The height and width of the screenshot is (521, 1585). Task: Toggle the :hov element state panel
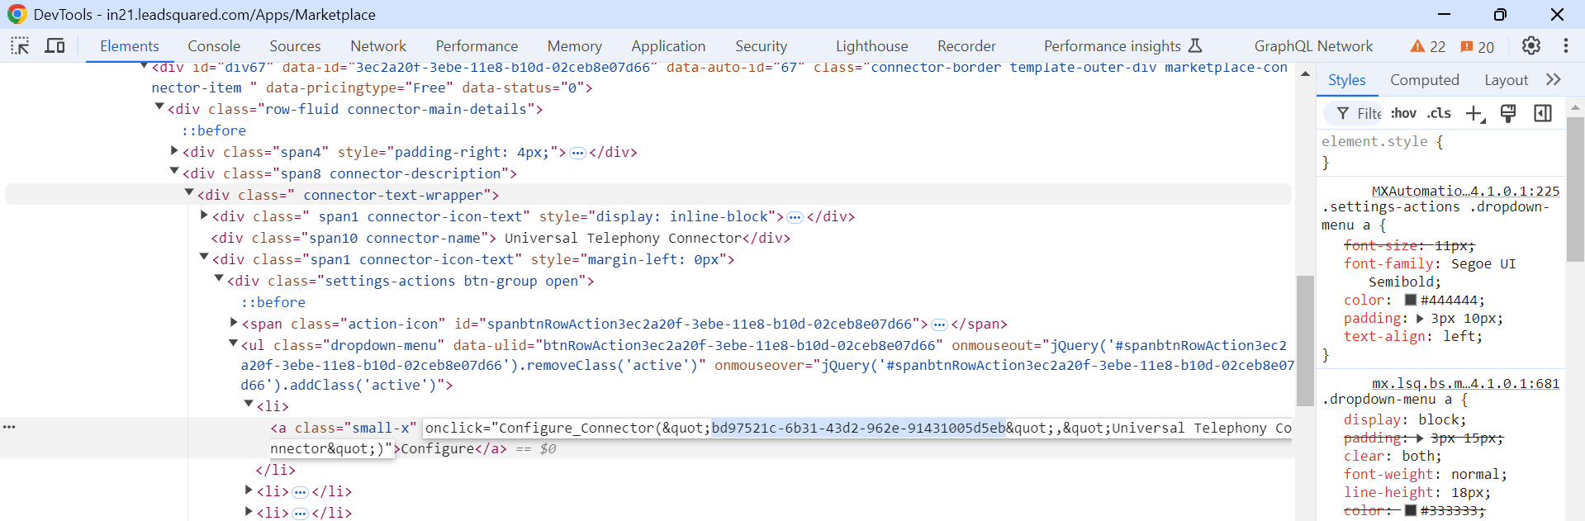click(x=1403, y=114)
